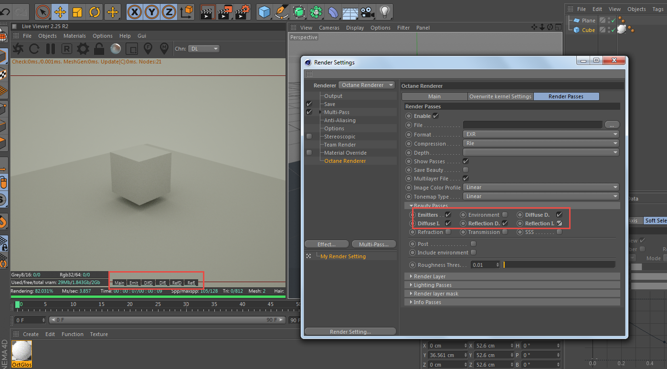Enable SSS beauty pass checkbox
The height and width of the screenshot is (369, 667).
point(559,232)
